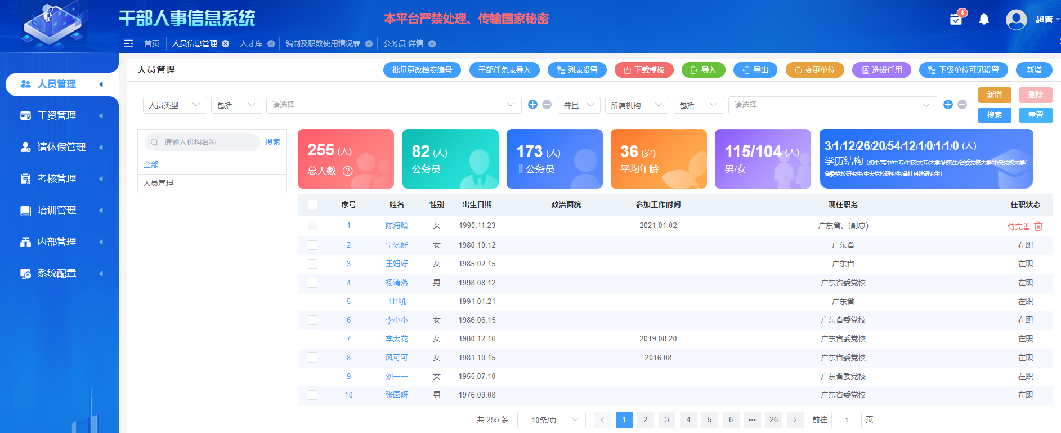Click the 重置 button
Viewport: 1061px width, 433px height.
pos(1036,115)
